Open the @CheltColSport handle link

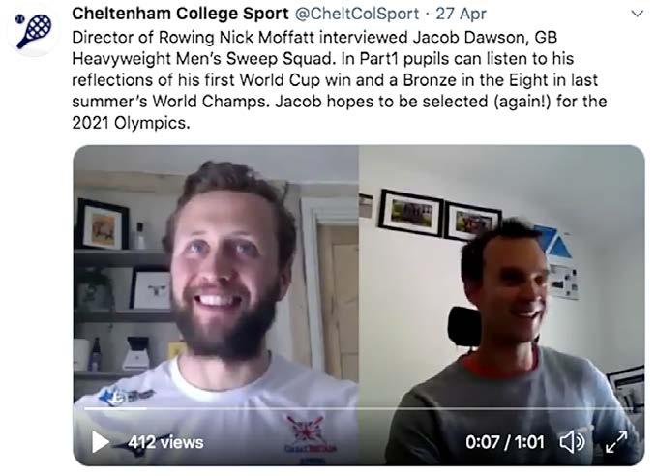(x=357, y=14)
